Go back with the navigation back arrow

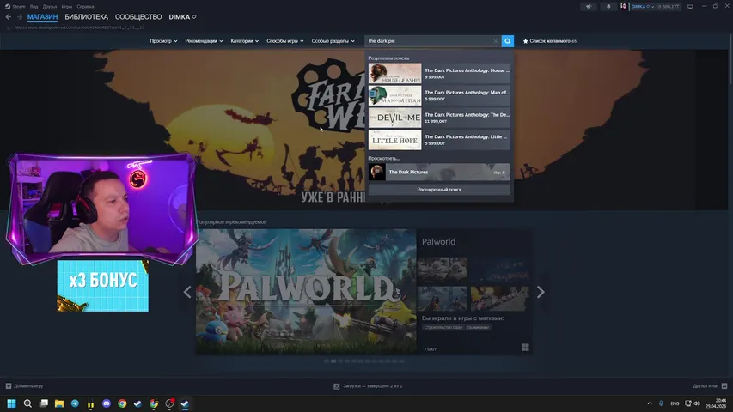tap(9, 17)
